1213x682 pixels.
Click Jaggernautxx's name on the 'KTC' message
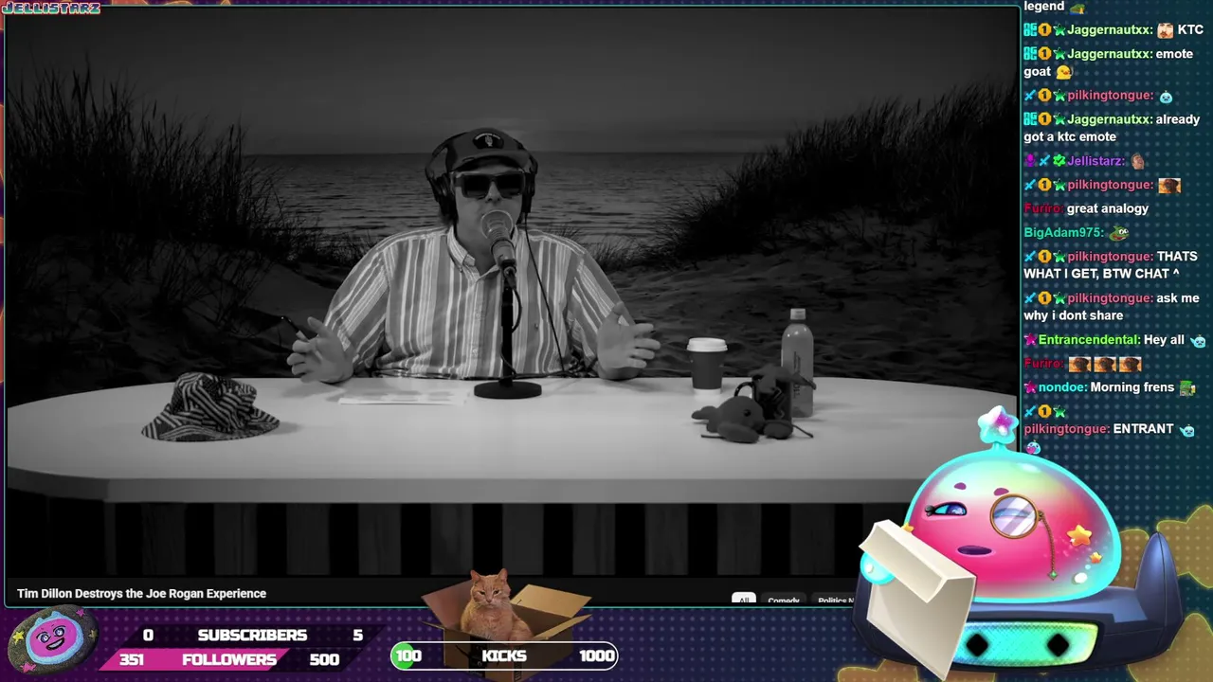[x=1110, y=30]
